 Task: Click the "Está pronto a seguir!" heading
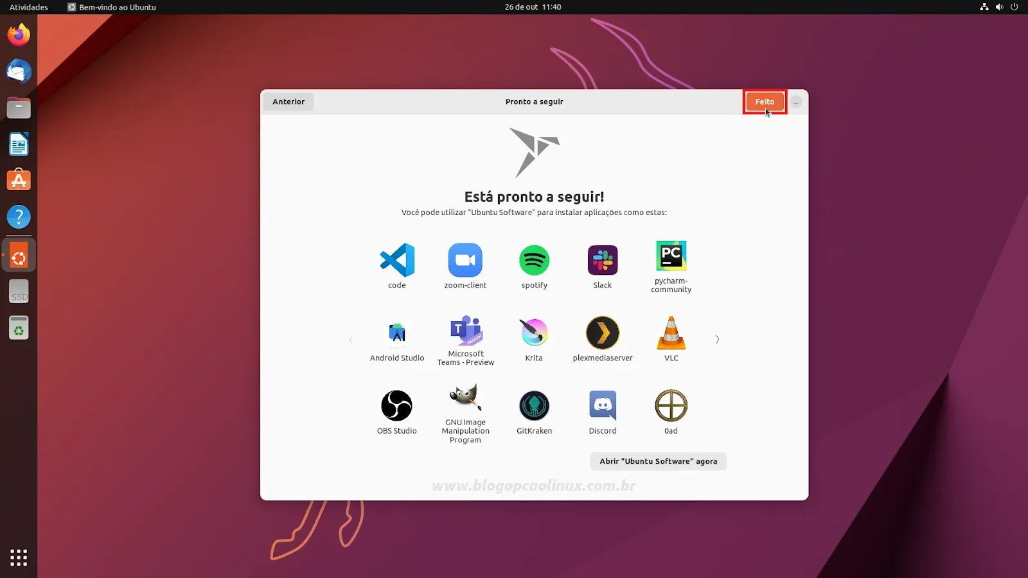[534, 197]
